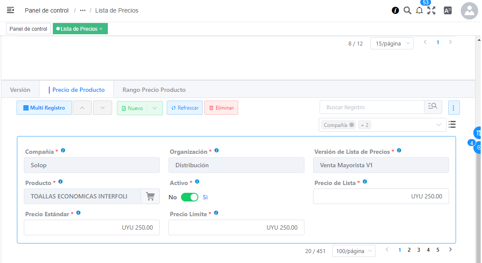Open advanced search icon next to Buscar Registro
Image resolution: width=482 pixels, height=263 pixels.
click(433, 107)
